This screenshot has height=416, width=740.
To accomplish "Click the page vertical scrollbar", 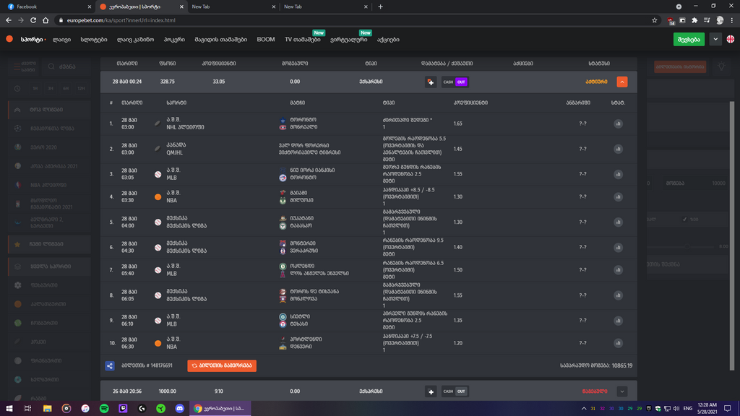I will click(732, 236).
